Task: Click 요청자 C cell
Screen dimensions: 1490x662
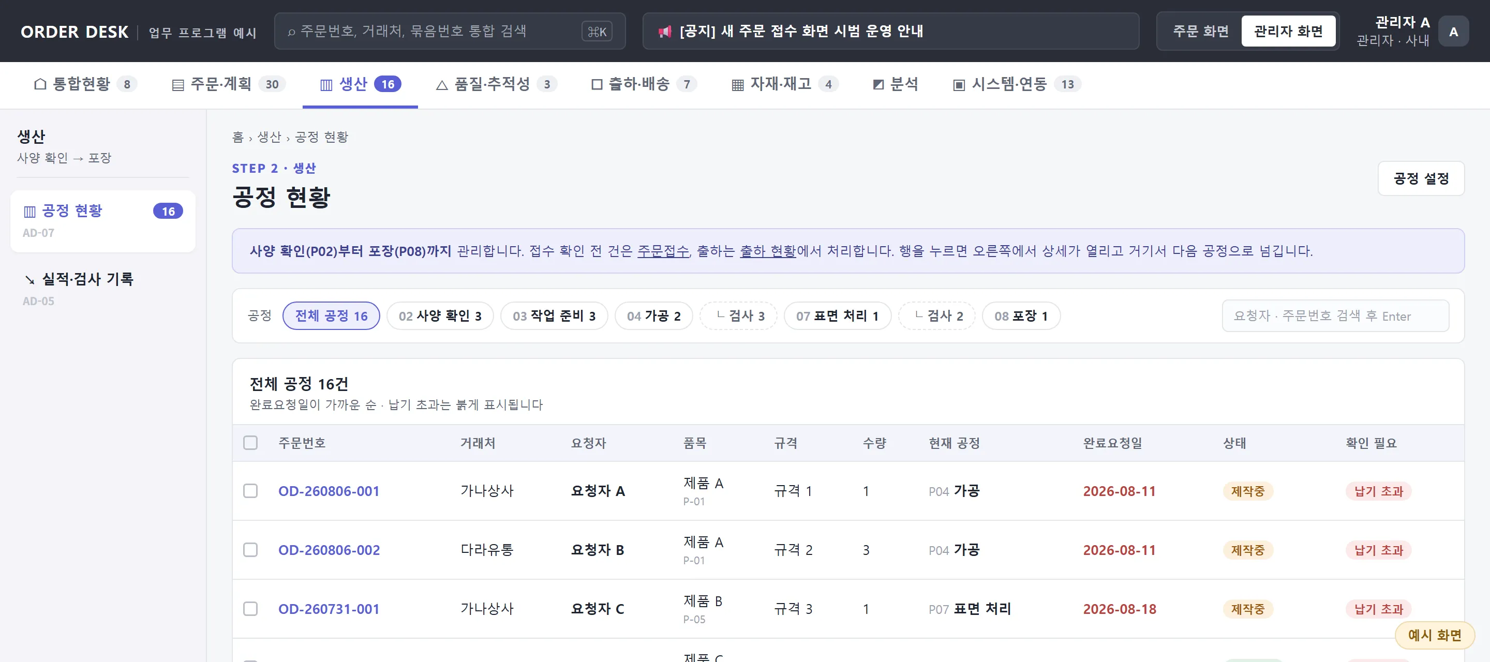Action: click(x=597, y=609)
